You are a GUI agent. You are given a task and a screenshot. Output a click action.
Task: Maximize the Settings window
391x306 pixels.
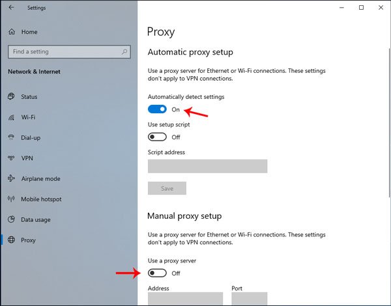361,8
